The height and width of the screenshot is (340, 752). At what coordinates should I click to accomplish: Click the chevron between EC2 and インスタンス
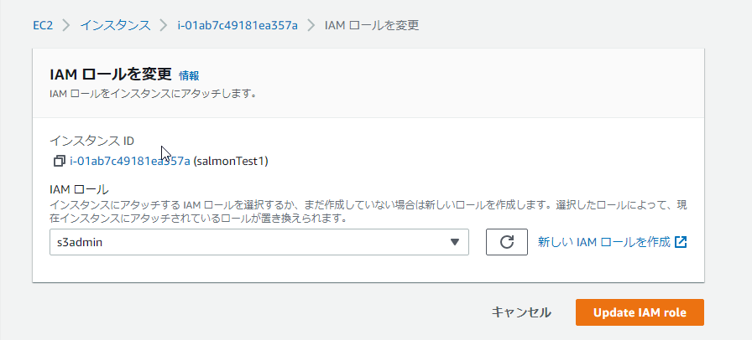[x=66, y=25]
